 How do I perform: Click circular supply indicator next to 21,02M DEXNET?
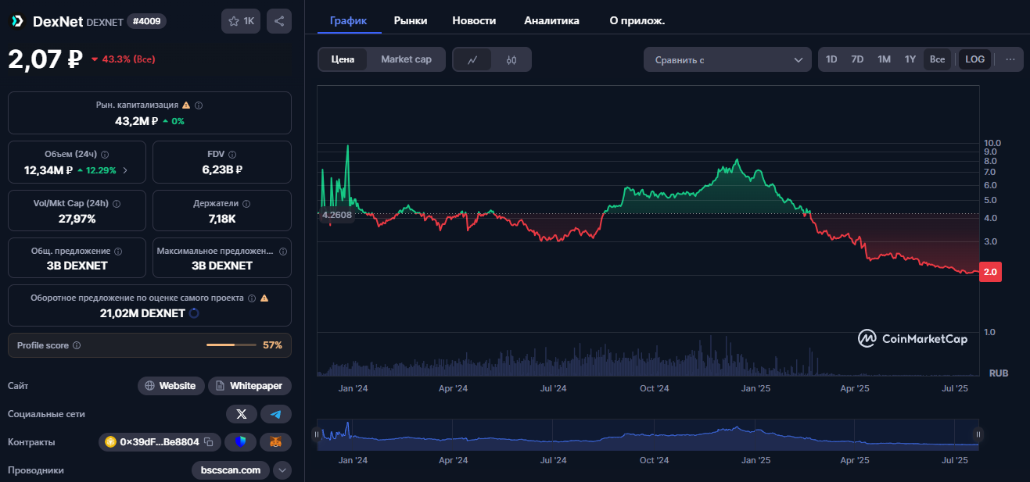194,313
